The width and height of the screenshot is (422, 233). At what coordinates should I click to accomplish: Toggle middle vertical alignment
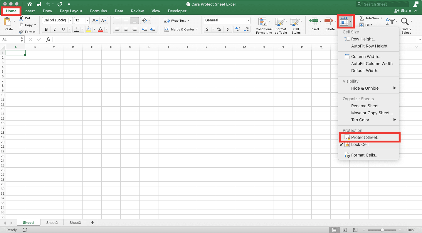point(126,21)
